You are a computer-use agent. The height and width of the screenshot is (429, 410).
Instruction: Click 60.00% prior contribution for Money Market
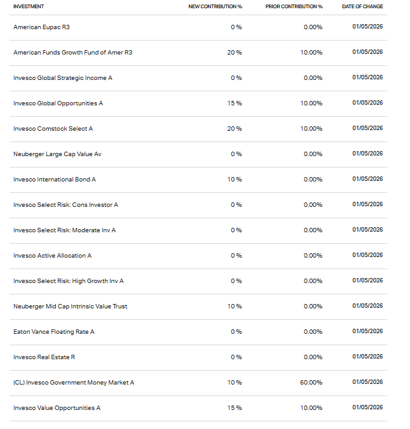pos(311,382)
